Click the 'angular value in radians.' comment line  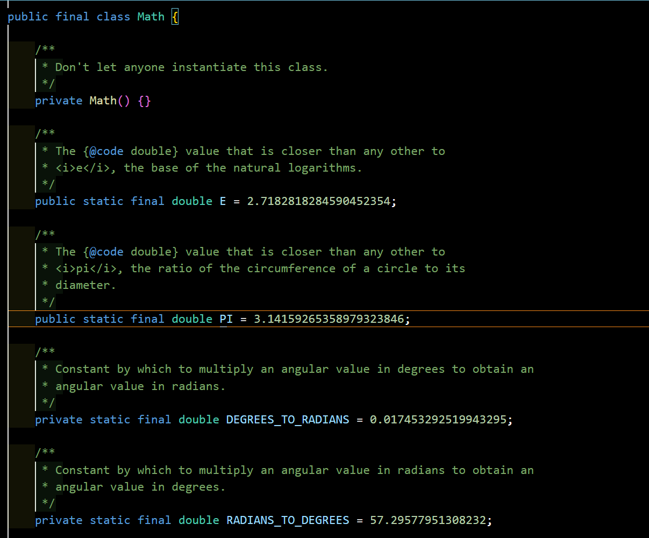pyautogui.click(x=140, y=386)
